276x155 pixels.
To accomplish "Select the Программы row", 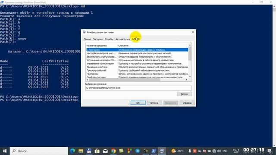I will 137,74.
